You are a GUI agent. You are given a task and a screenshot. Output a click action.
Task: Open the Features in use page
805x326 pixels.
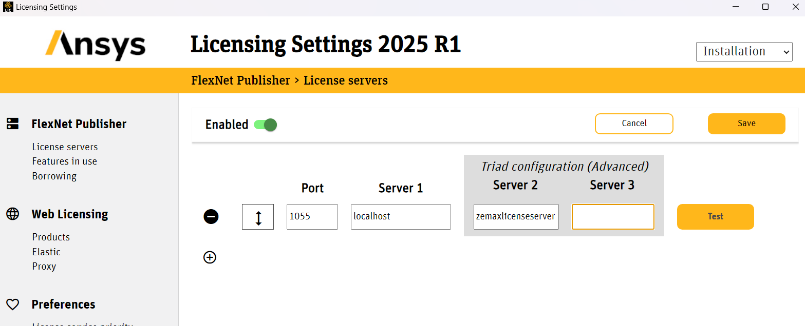coord(65,161)
